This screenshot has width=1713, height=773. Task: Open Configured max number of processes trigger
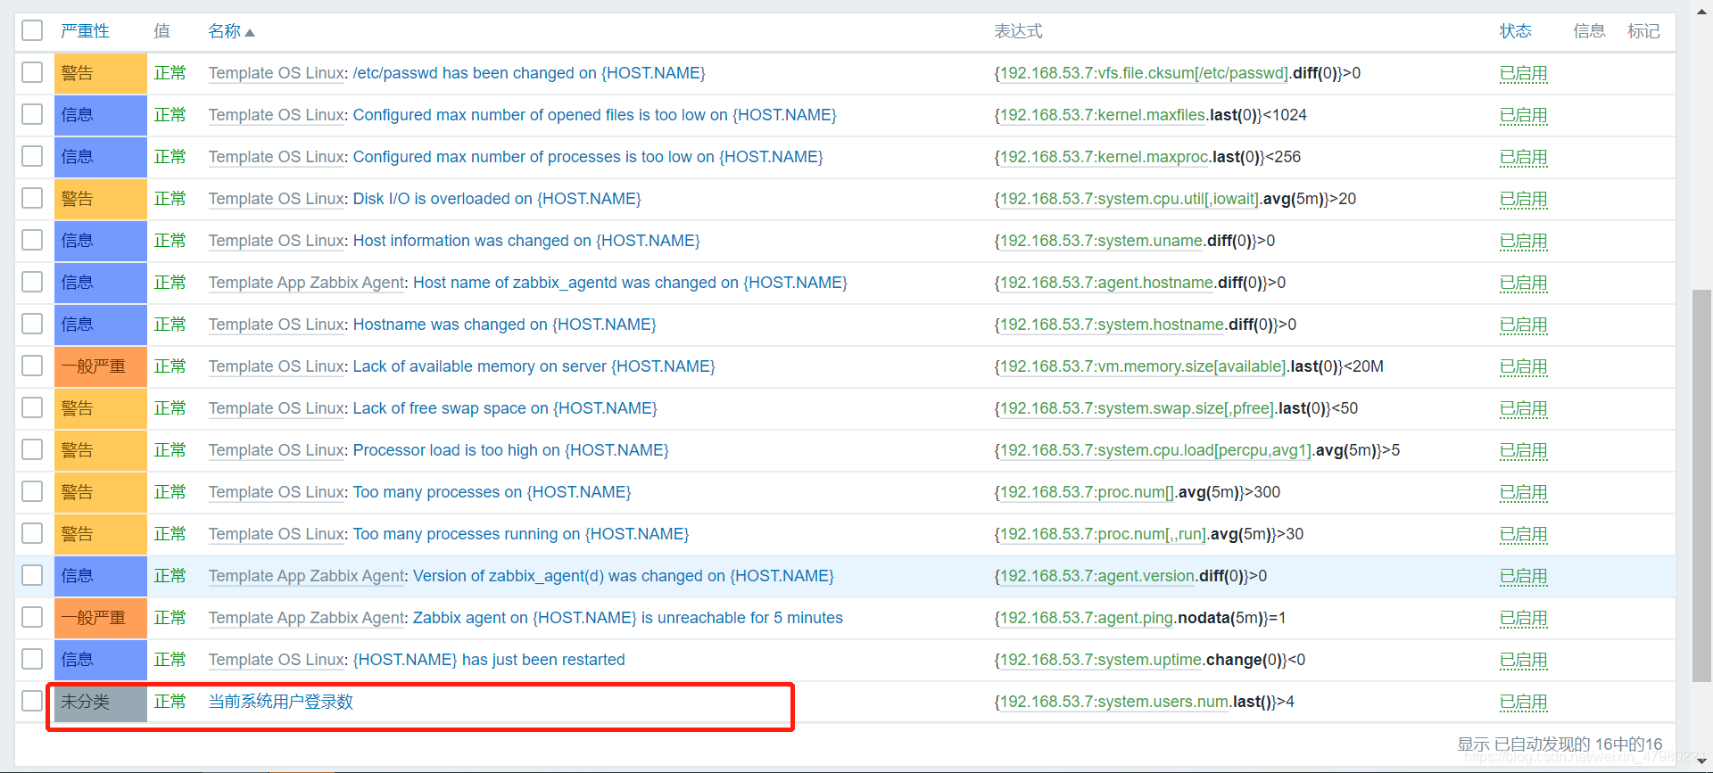pyautogui.click(x=587, y=157)
